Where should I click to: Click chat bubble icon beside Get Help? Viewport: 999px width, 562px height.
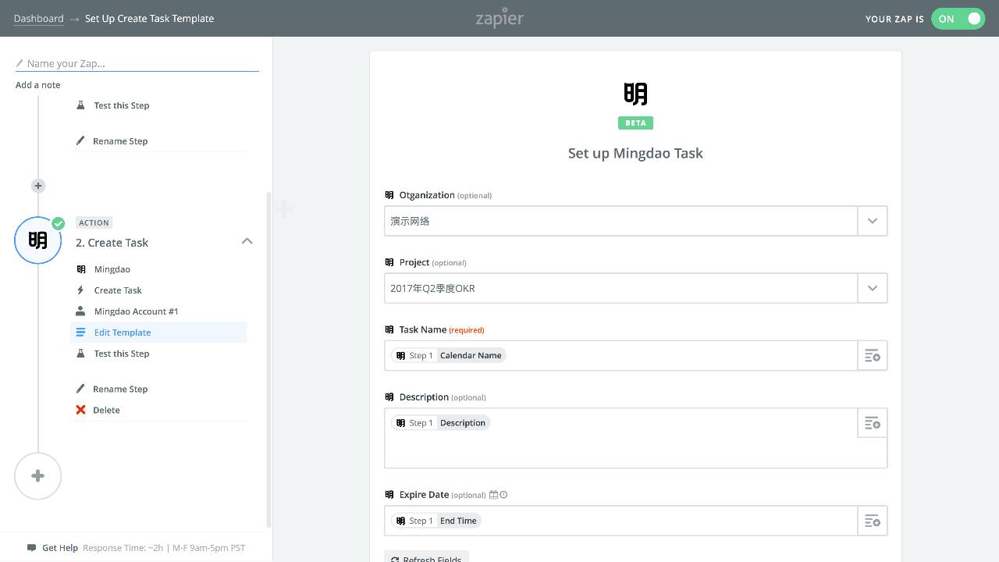pyautogui.click(x=31, y=548)
